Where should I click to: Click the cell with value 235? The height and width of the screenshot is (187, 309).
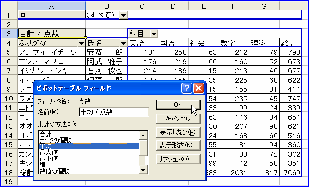pyautogui.click(x=234, y=99)
